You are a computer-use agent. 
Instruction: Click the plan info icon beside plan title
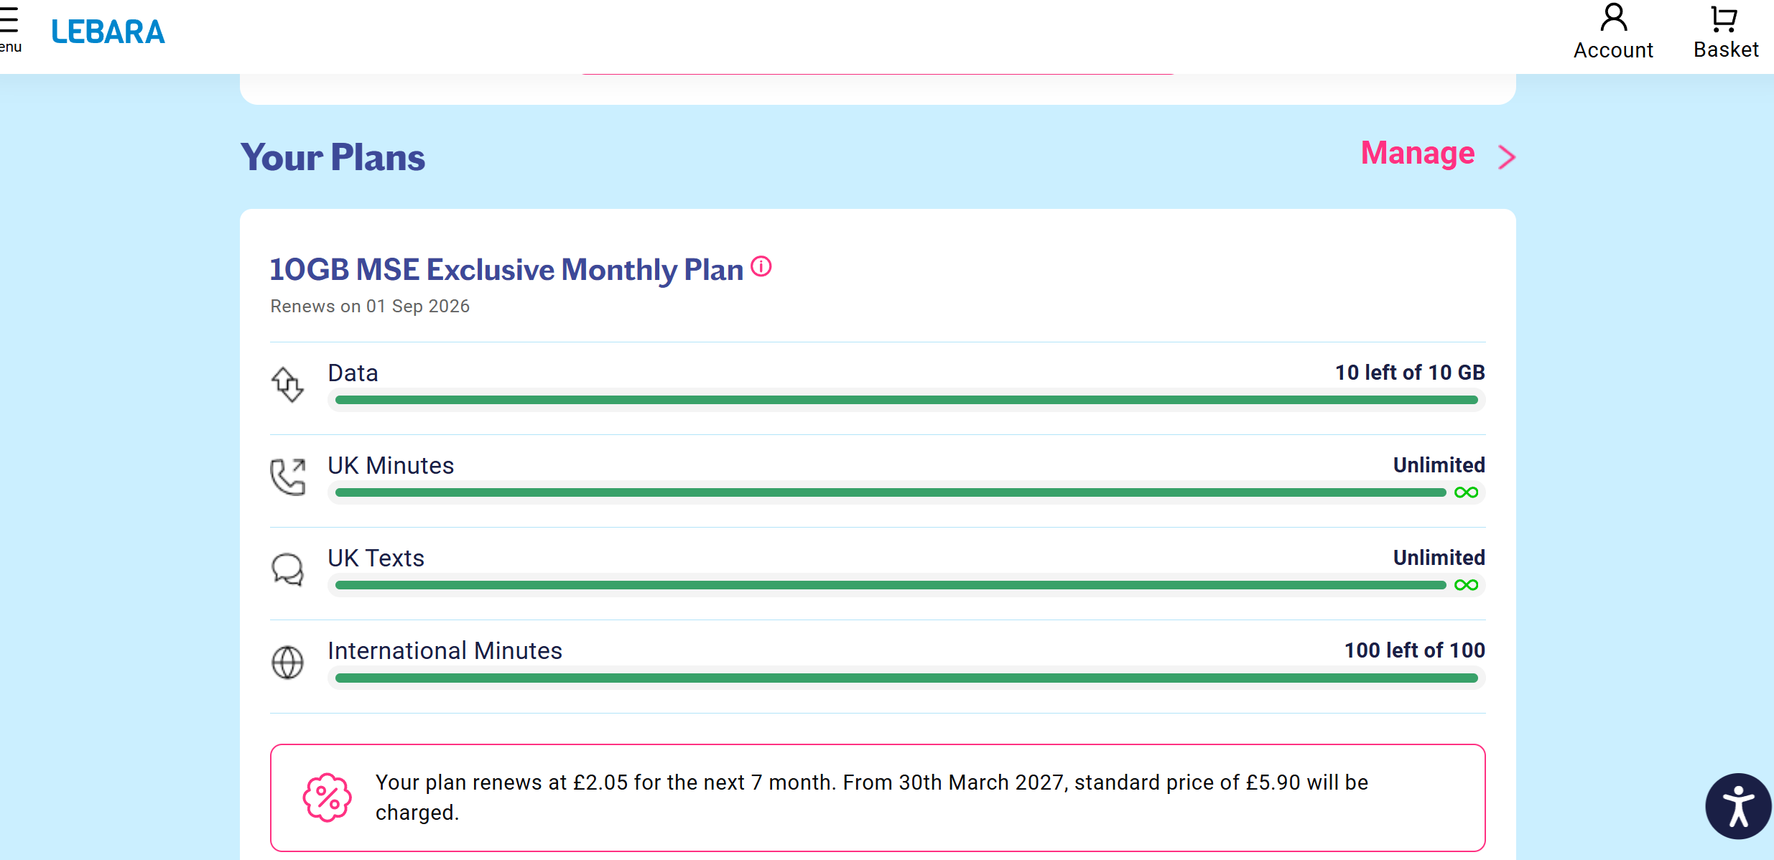[x=761, y=266]
